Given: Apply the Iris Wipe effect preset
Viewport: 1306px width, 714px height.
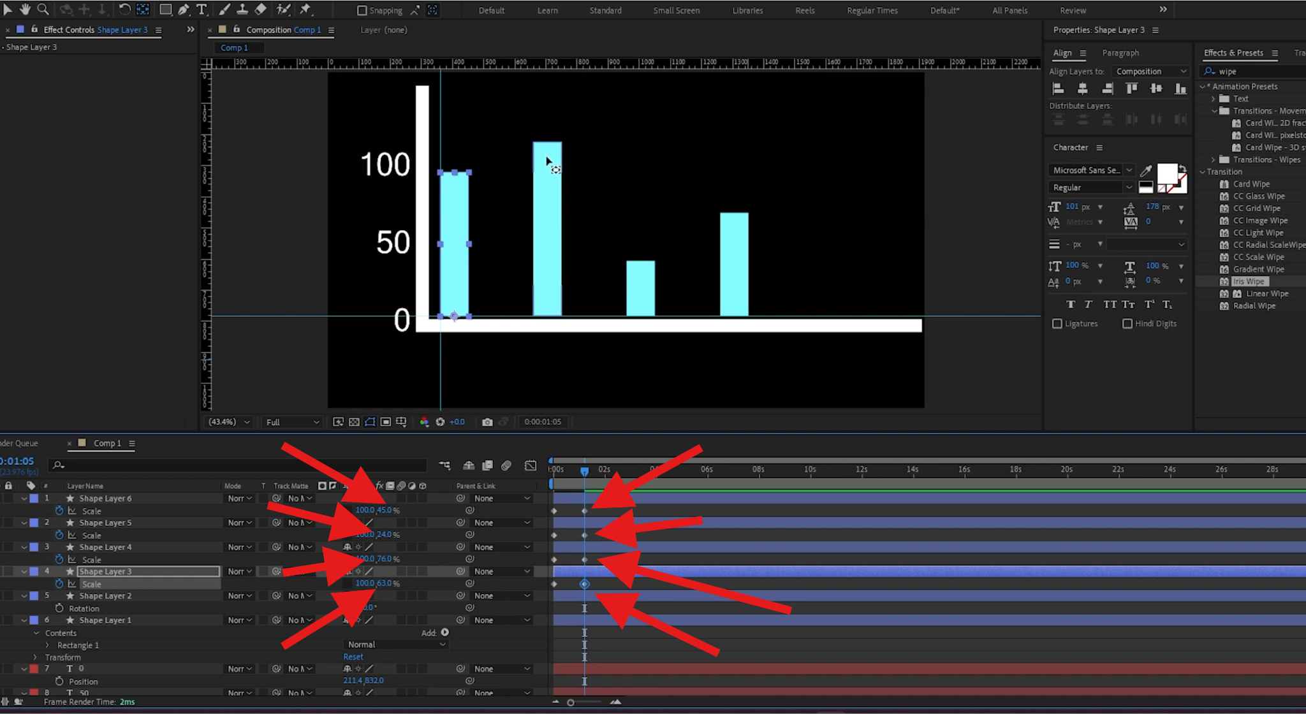Looking at the screenshot, I should (x=1250, y=280).
